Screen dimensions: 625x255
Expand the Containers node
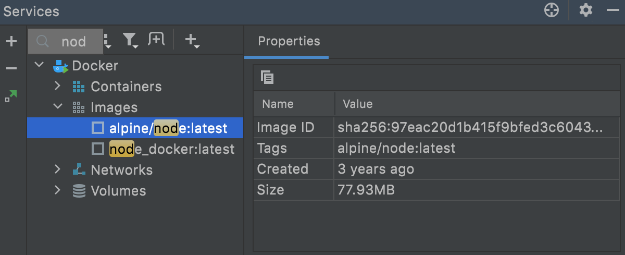[58, 86]
